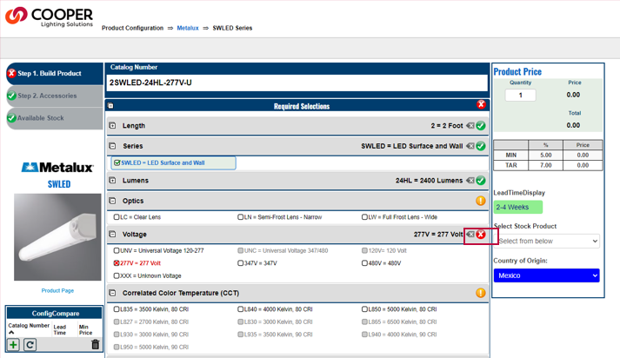Click the red error icon on Voltage row
The height and width of the screenshot is (358, 620).
pyautogui.click(x=481, y=235)
